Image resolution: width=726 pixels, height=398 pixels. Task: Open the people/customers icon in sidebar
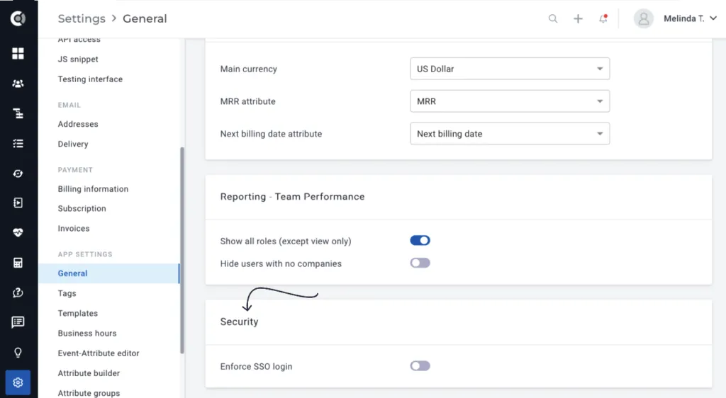(18, 84)
